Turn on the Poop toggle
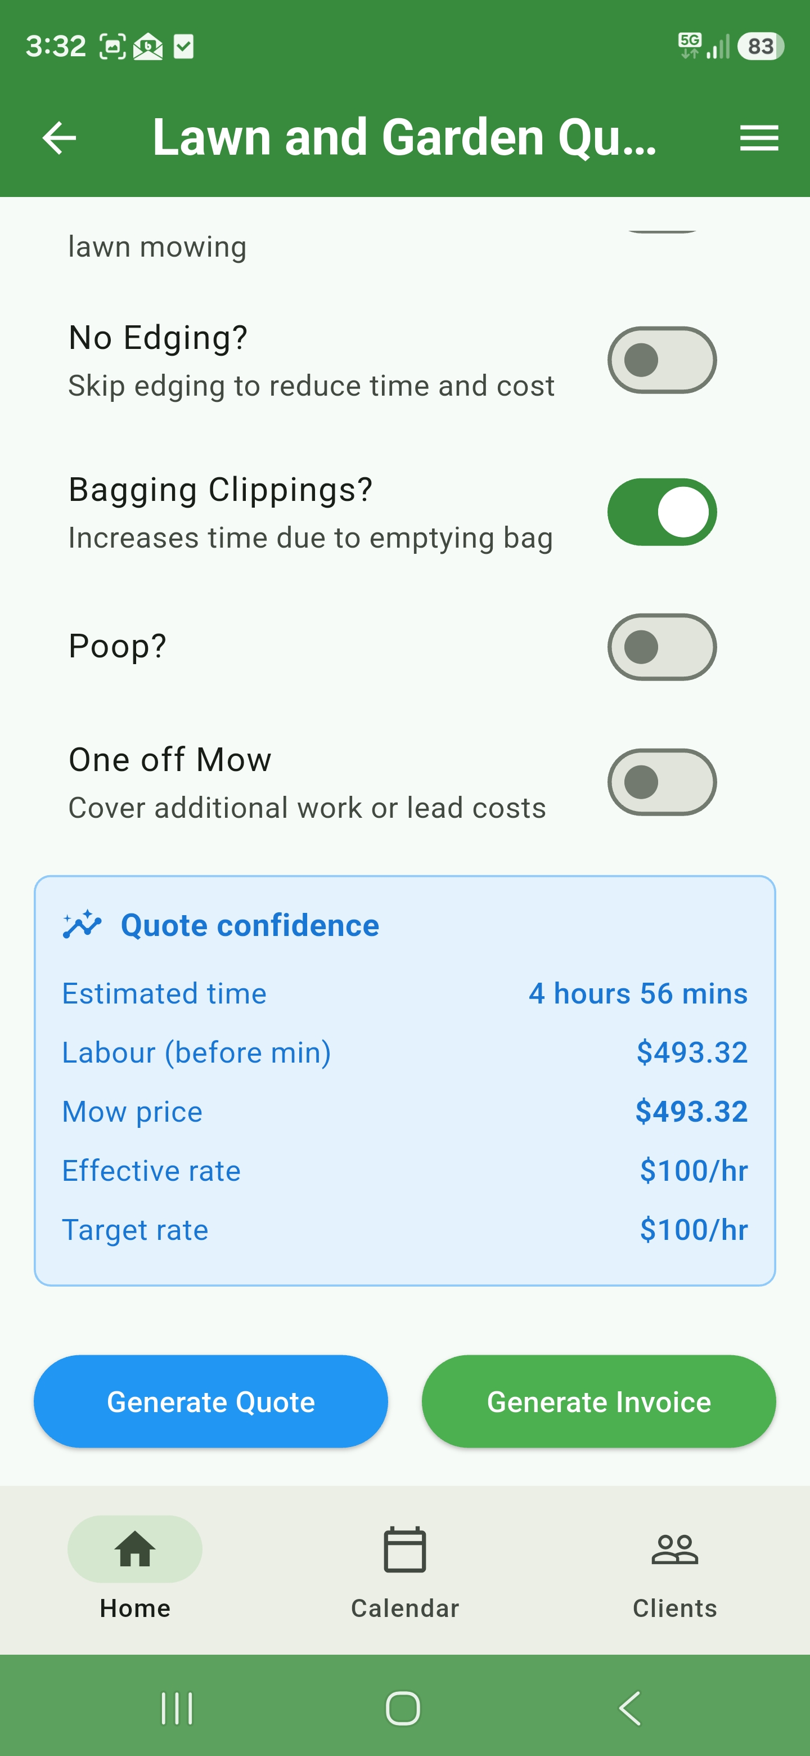Image resolution: width=810 pixels, height=1756 pixels. (661, 647)
